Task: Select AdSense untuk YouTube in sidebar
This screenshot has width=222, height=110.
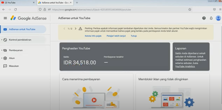Action: tap(23, 29)
